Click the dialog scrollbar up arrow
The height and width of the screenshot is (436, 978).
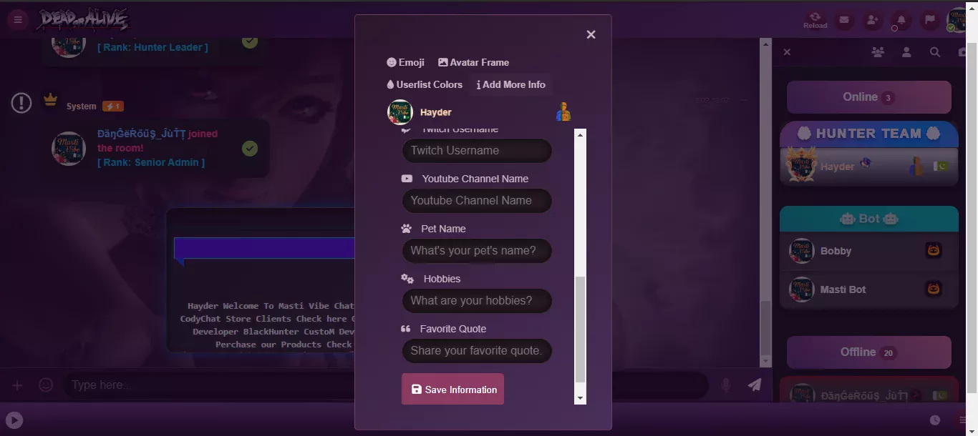tap(580, 134)
